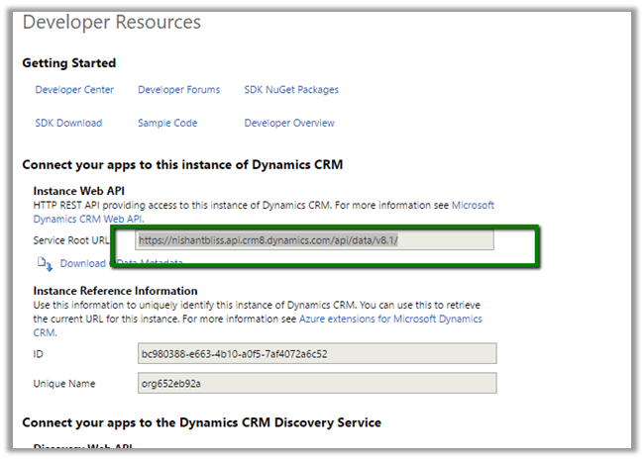Screen dimensions: 644x460
Task: Click the Unique Name label
Action: coord(66,383)
